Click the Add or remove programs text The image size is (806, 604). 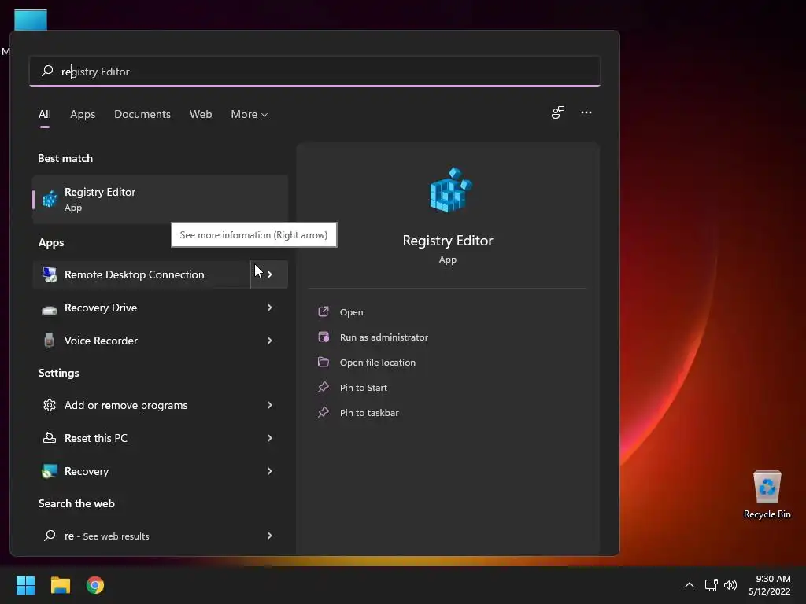[126, 405]
